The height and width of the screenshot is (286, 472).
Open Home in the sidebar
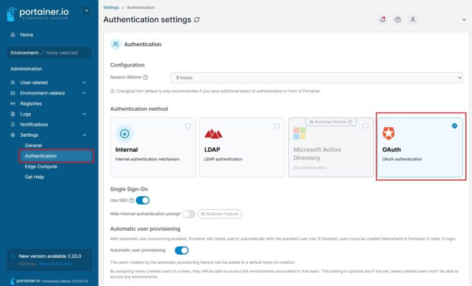(27, 35)
